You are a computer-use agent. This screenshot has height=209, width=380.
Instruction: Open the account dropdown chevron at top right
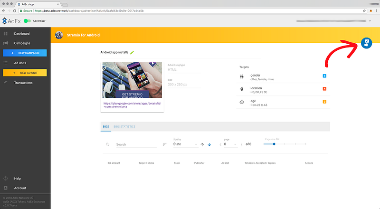click(x=370, y=21)
